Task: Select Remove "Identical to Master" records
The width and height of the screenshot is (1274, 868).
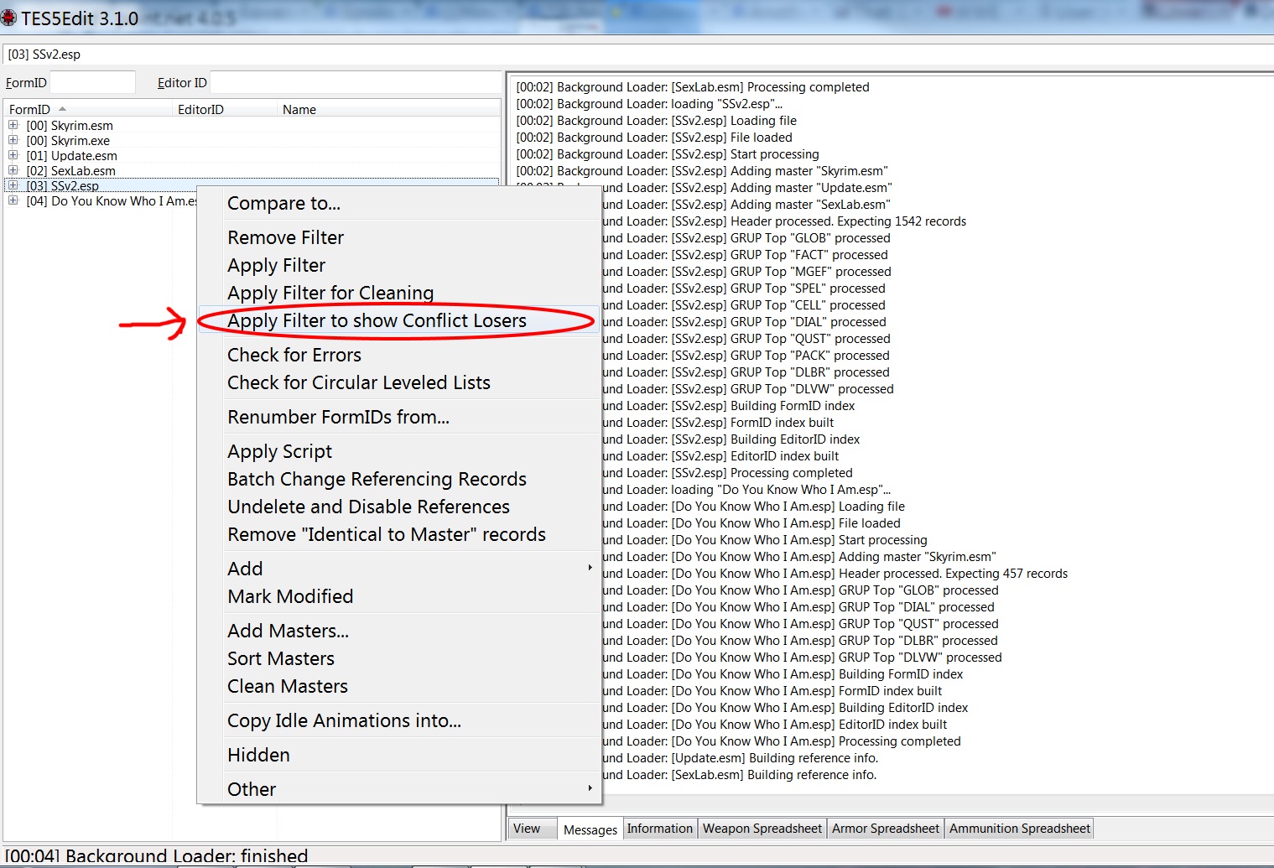Action: tap(386, 534)
